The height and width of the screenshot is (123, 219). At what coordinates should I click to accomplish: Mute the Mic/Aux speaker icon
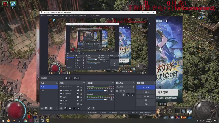click(107, 91)
